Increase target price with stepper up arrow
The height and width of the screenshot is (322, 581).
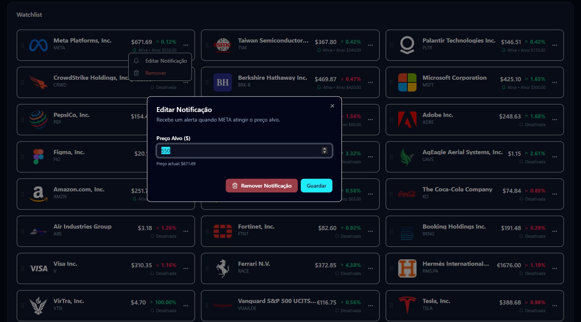pyautogui.click(x=324, y=149)
